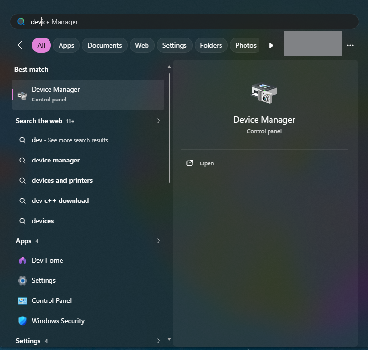The image size is (368, 350).
Task: Switch to the Apps filter tab
Action: [x=66, y=45]
